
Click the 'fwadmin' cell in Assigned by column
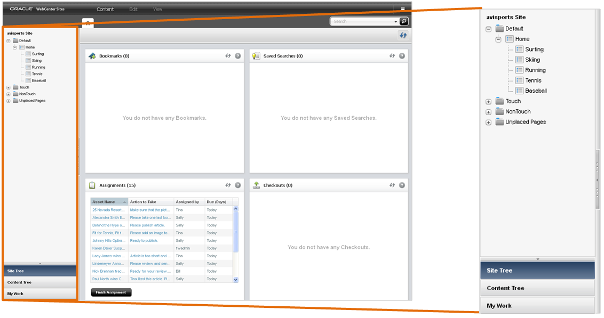183,248
